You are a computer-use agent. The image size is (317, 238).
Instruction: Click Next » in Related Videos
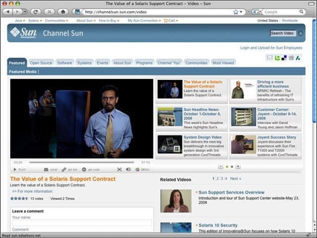[236, 179]
